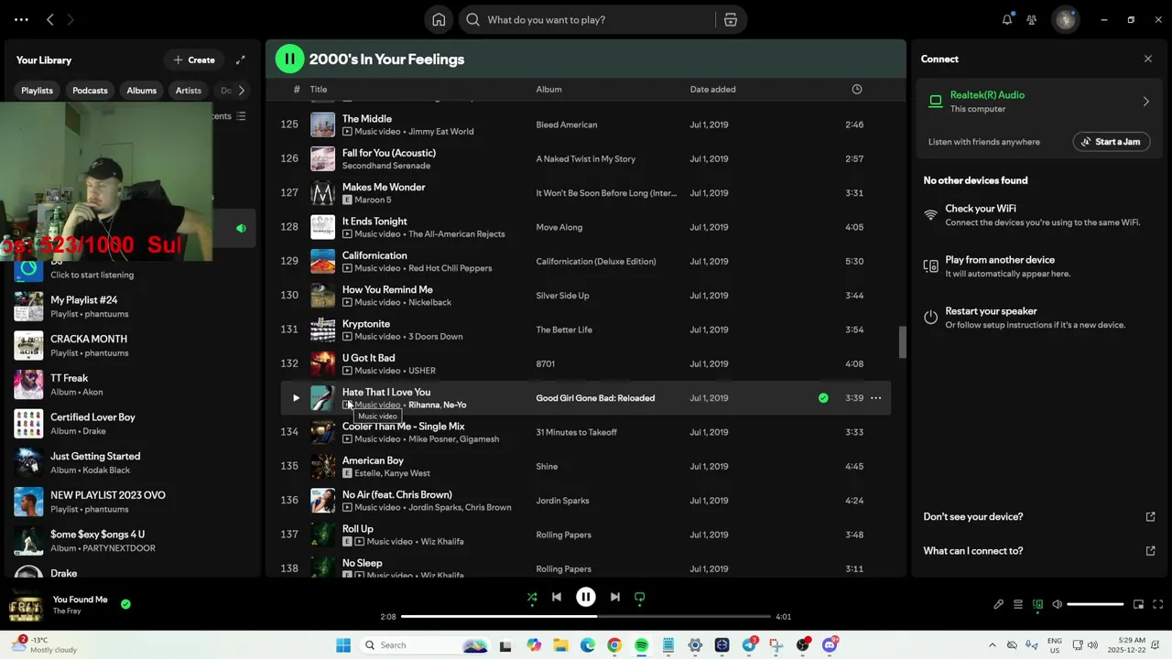This screenshot has width=1172, height=659.
Task: Toggle saved checkmark for Hate That I Love You
Action: click(x=823, y=398)
